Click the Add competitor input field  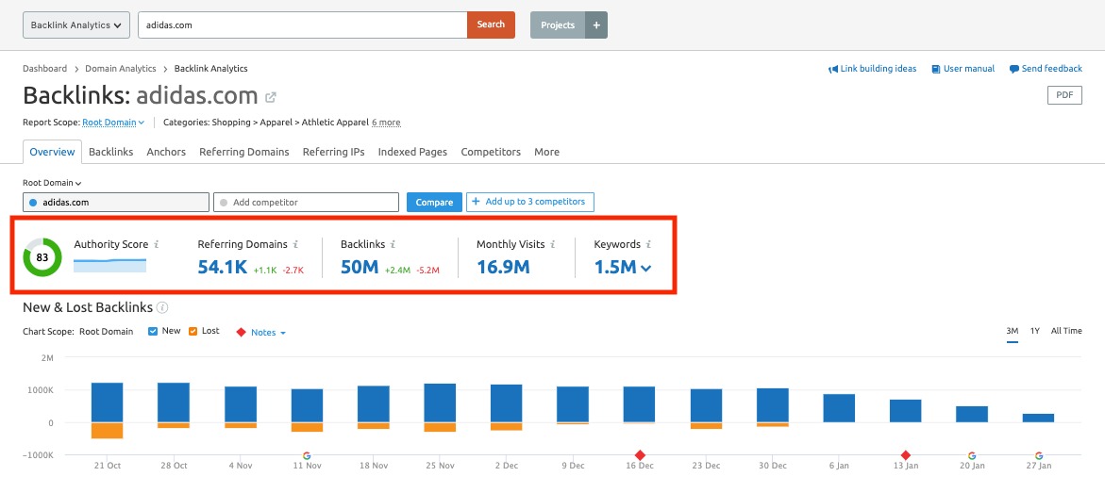(x=307, y=202)
